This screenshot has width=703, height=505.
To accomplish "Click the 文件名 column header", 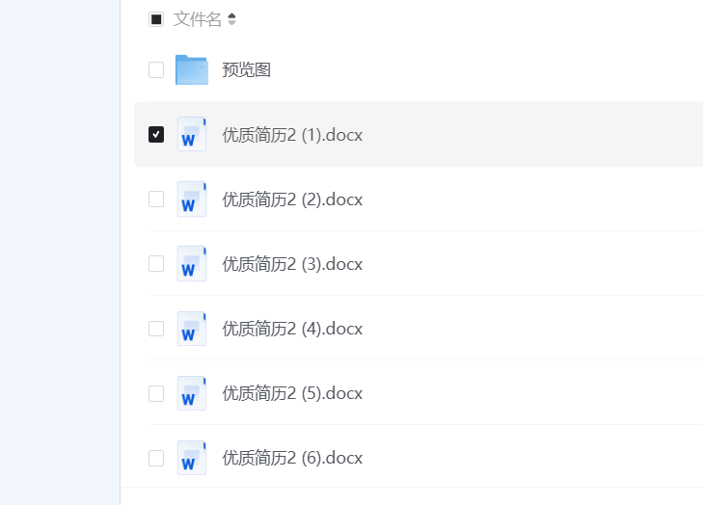I will (x=198, y=19).
